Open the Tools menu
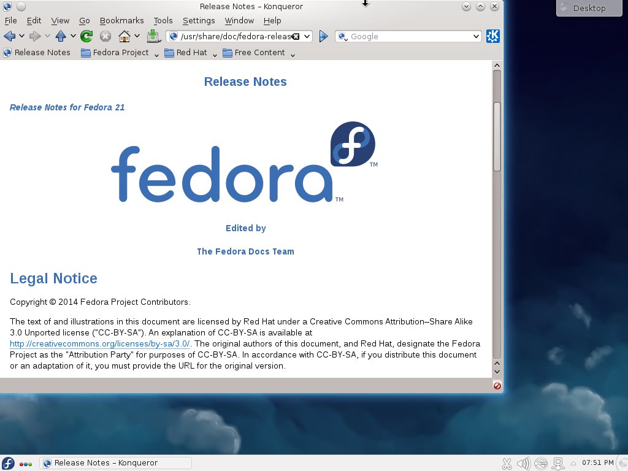This screenshot has height=471, width=628. coord(163,20)
